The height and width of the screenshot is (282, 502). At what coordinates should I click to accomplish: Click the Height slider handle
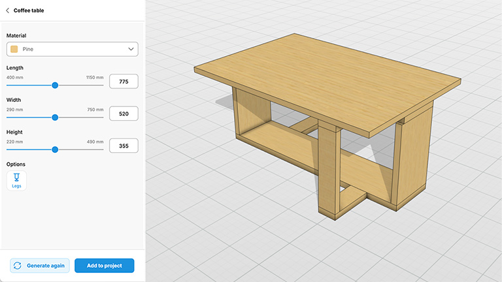55,149
